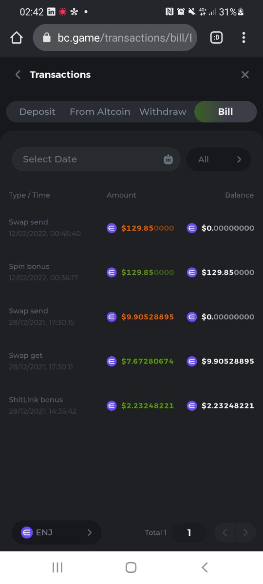
Task: Tap the calendar icon in Select Date
Action: pos(168,159)
